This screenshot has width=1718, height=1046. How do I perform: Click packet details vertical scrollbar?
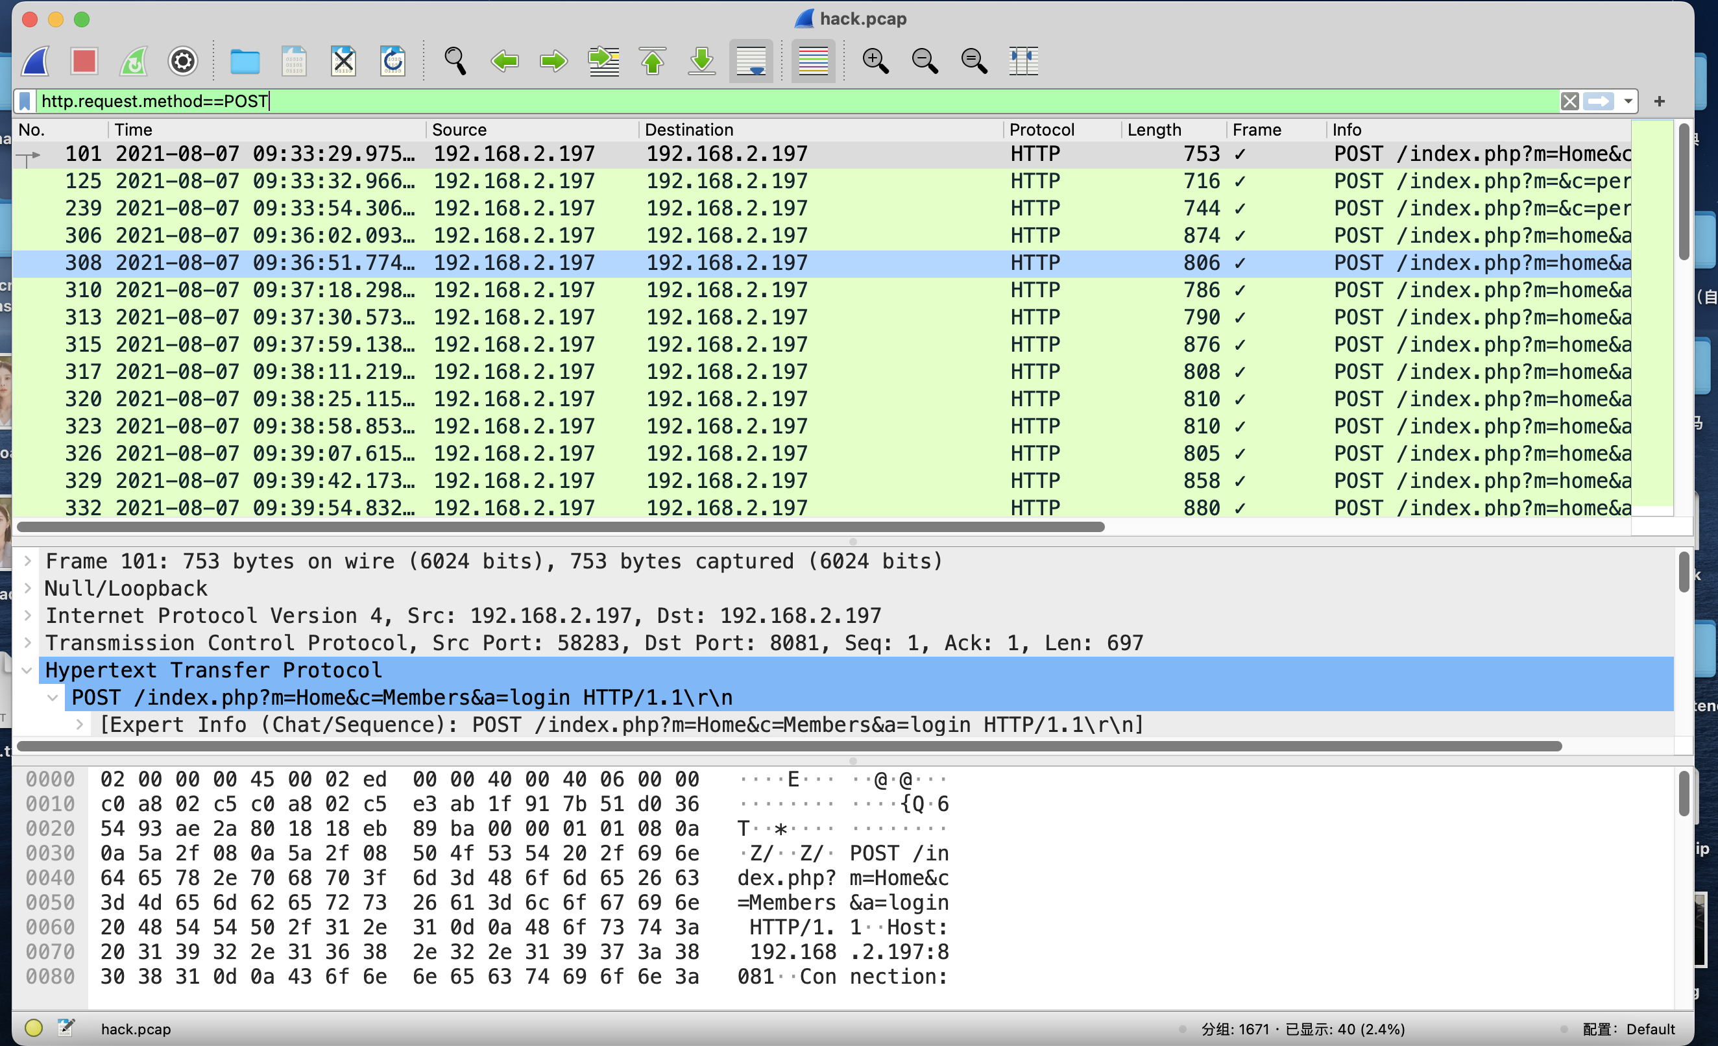[1684, 572]
